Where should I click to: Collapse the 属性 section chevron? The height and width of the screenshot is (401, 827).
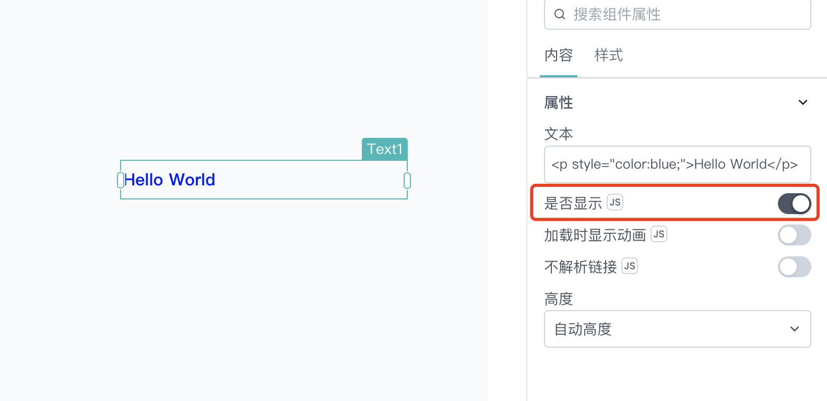(803, 102)
